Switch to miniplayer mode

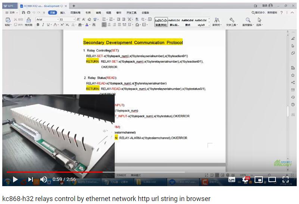pyautogui.click(x=258, y=179)
